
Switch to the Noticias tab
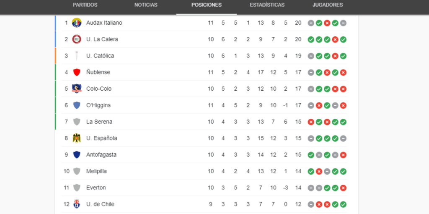tap(146, 5)
